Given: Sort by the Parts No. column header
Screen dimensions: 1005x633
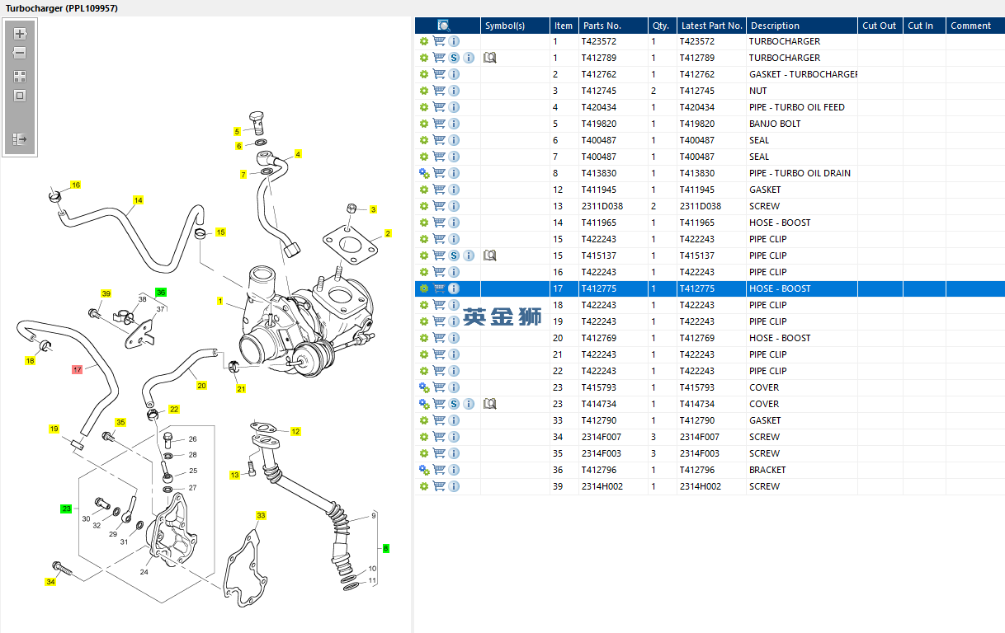Looking at the screenshot, I should click(x=613, y=26).
